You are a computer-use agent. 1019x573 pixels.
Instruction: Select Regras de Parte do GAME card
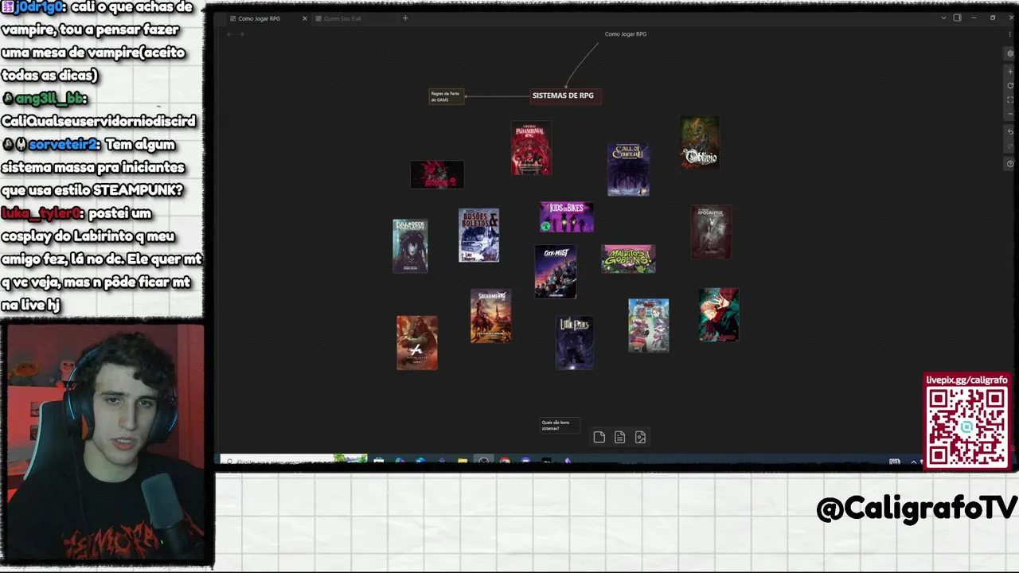tap(447, 96)
